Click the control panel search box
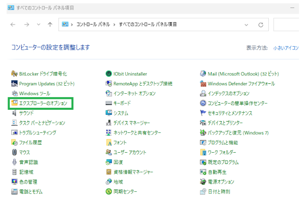 (x=286, y=24)
